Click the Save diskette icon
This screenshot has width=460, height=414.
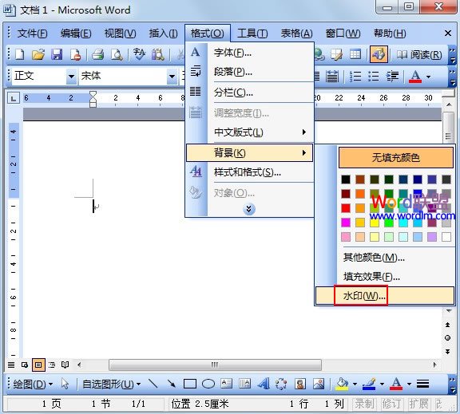click(57, 54)
